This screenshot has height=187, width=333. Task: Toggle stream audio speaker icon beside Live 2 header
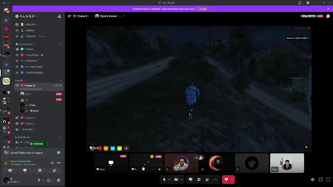point(69,16)
